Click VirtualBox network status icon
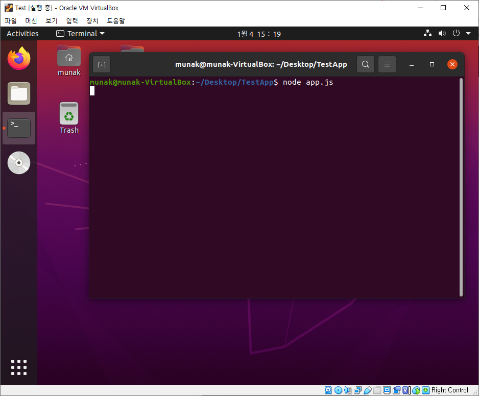The width and height of the screenshot is (479, 396). click(x=358, y=390)
